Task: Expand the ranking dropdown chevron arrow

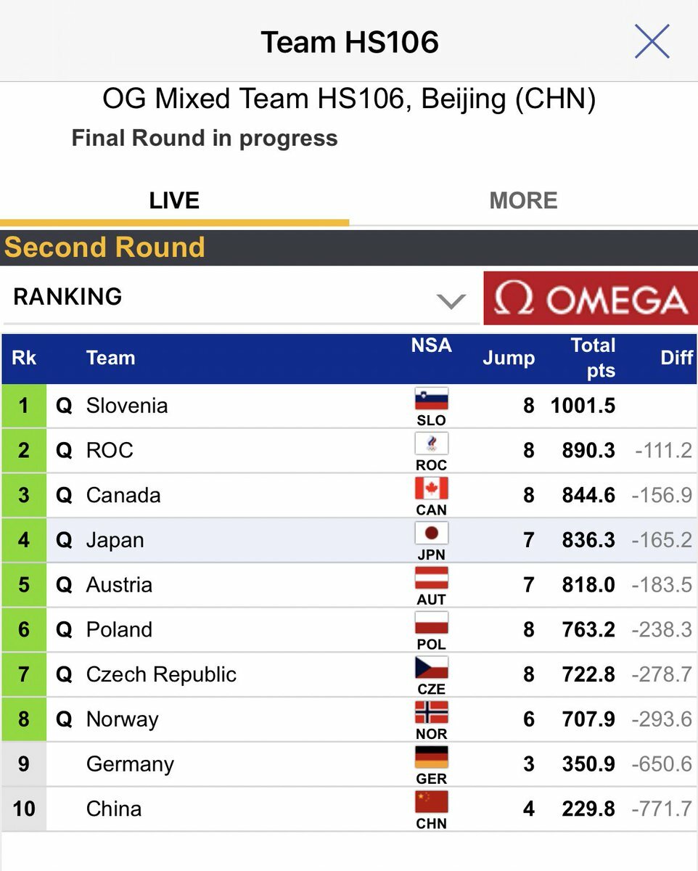Action: click(451, 301)
